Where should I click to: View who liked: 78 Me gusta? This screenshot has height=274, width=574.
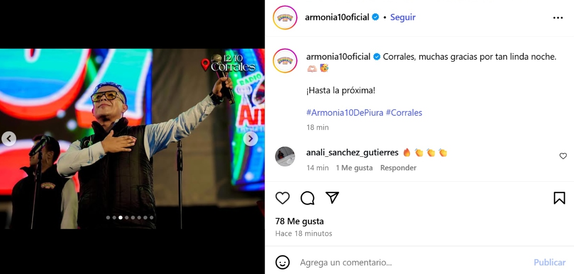pos(299,221)
